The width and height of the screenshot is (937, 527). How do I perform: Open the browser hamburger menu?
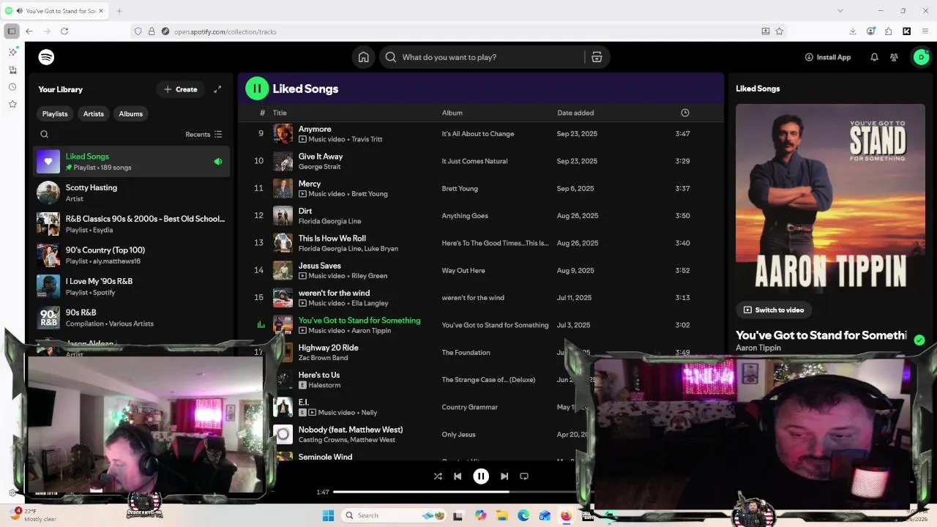[926, 31]
